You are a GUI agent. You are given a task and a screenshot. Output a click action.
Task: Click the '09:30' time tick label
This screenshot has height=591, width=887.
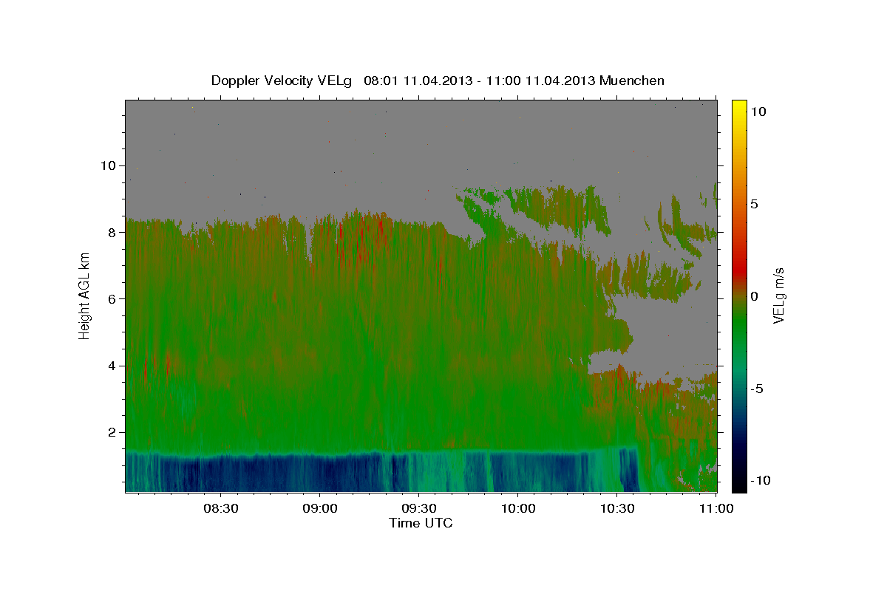pos(418,508)
